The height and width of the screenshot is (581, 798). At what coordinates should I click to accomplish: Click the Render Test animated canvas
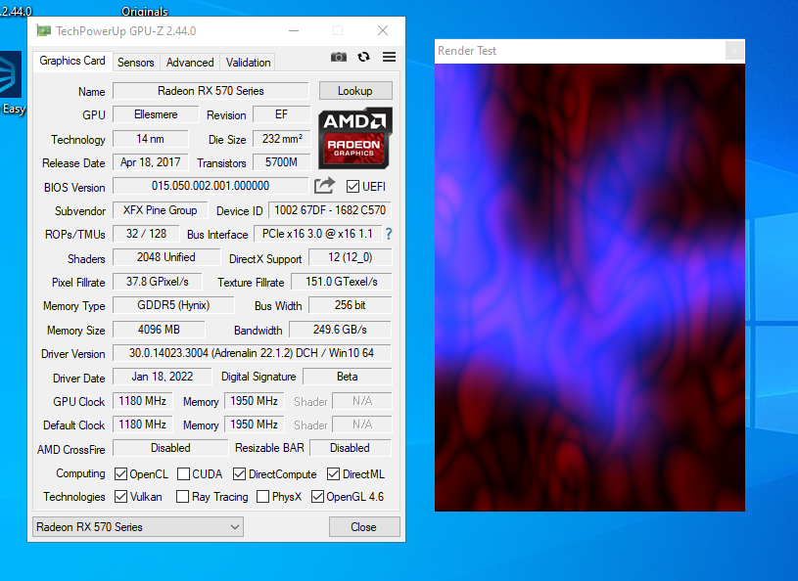point(589,288)
